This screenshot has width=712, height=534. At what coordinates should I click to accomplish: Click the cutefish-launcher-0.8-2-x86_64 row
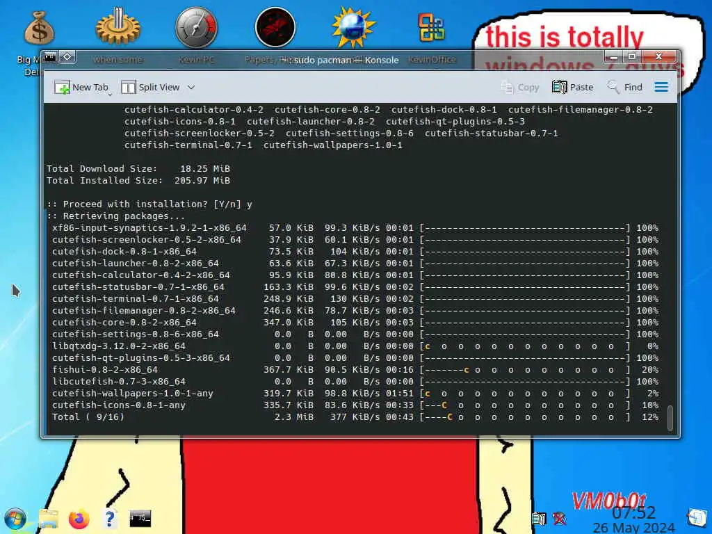pyautogui.click(x=355, y=264)
